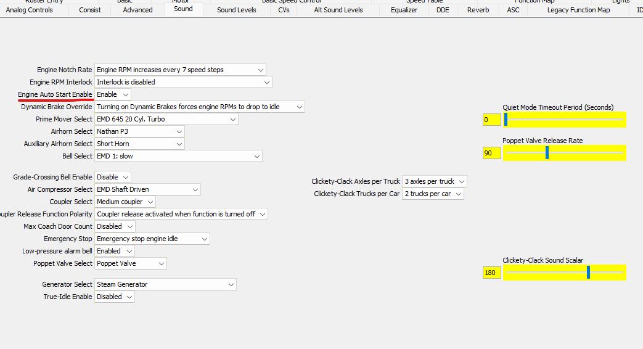This screenshot has width=643, height=349.
Task: Open the Legacy Function Map tab
Action: pos(579,10)
